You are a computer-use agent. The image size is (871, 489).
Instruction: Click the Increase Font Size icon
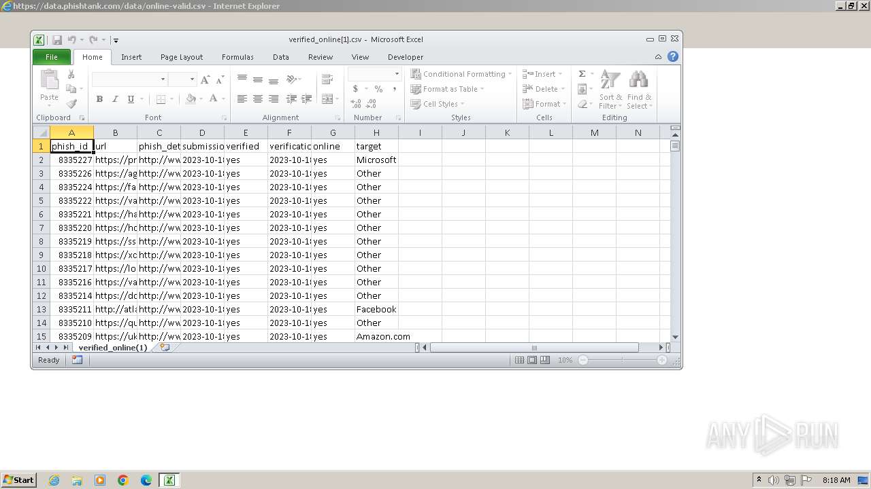click(206, 79)
